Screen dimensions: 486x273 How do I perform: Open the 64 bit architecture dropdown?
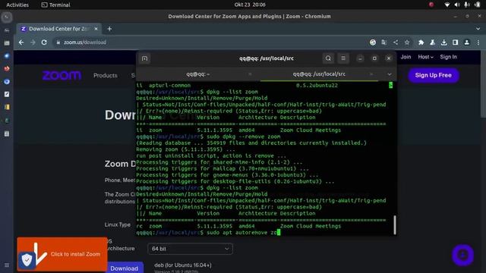tap(191, 249)
